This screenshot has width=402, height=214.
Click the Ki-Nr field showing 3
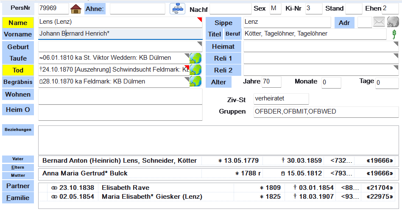(x=314, y=9)
